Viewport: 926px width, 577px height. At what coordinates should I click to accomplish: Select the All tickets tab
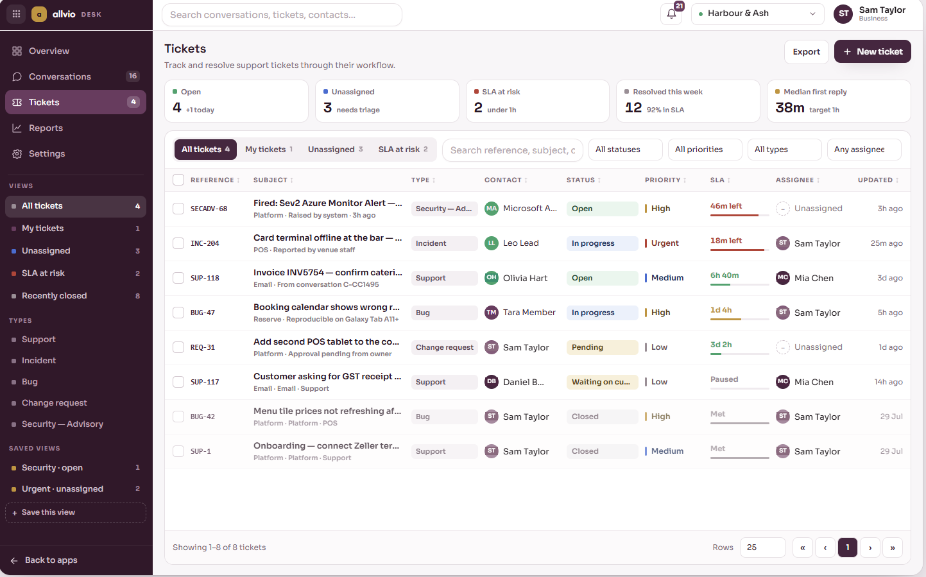point(205,150)
